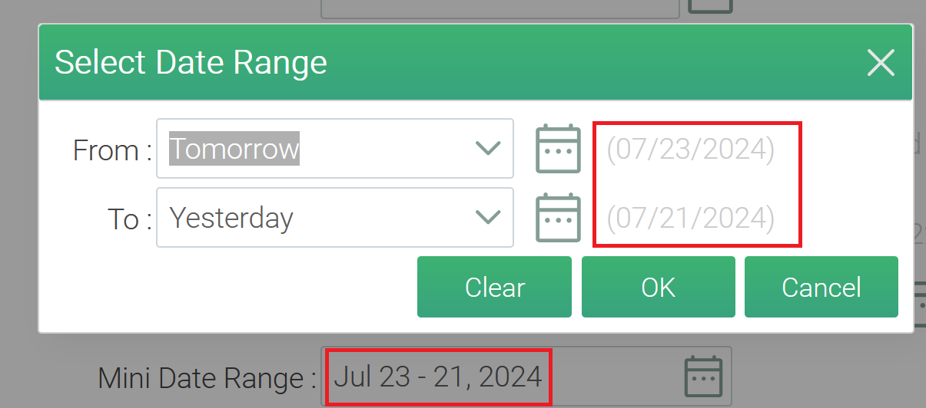Click the "Mini Date Range :" label
This screenshot has width=926, height=408.
click(207, 377)
